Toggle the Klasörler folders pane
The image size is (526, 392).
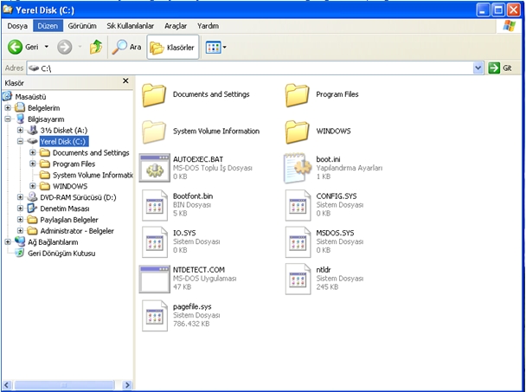(x=172, y=48)
